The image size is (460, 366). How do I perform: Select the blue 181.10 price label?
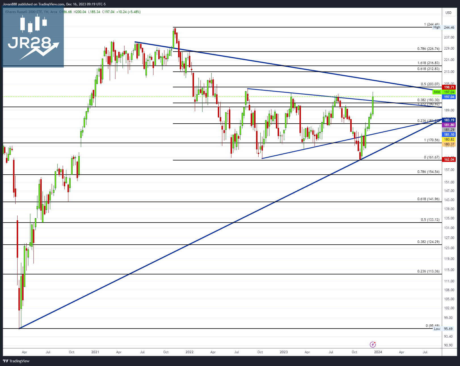point(449,135)
